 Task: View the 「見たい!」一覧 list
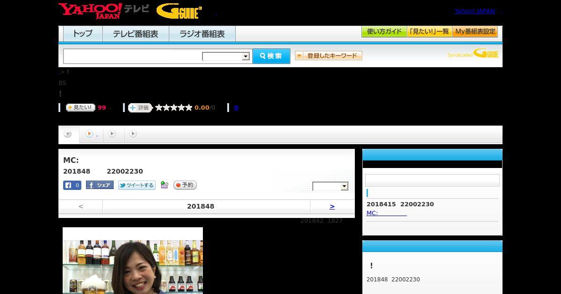coord(430,32)
